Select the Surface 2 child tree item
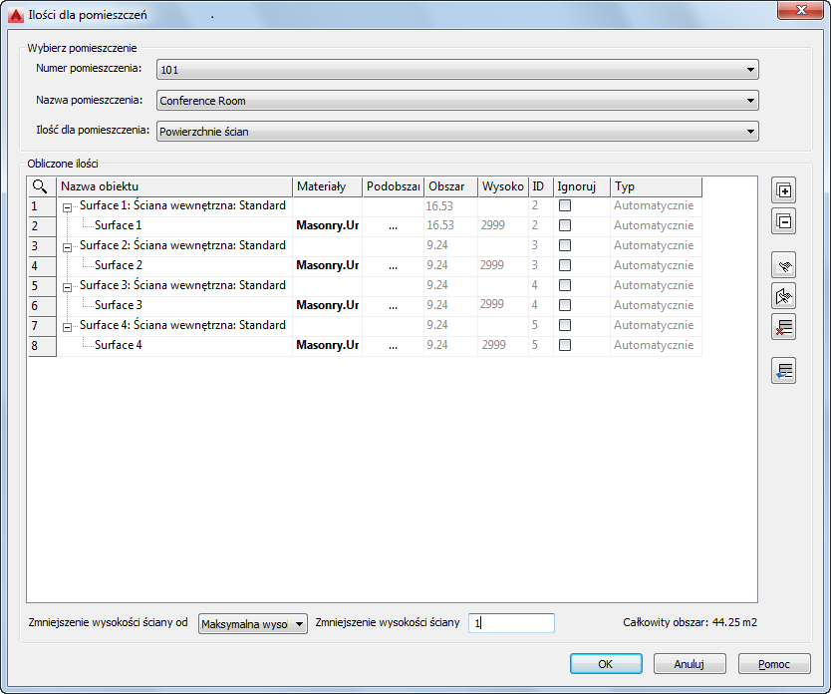Screen dimensions: 831x694 coord(118,265)
